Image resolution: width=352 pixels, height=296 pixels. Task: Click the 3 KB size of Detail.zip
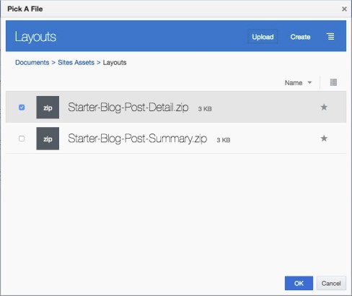click(x=205, y=109)
